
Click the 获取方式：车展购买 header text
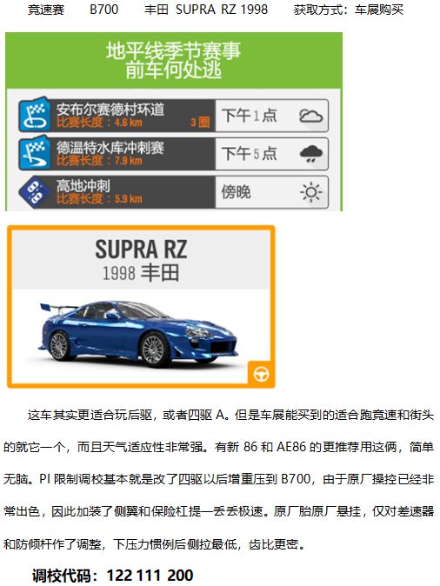click(x=349, y=10)
